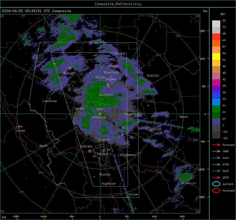Click the Stettler town label

[x=153, y=76]
